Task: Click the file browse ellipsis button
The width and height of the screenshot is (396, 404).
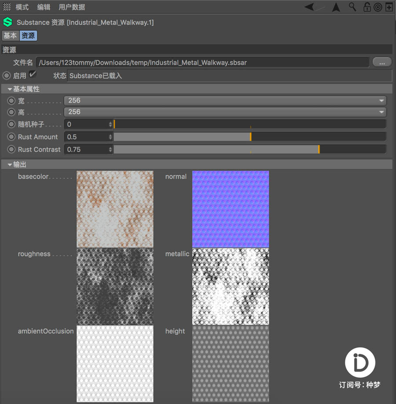Action: pyautogui.click(x=381, y=62)
